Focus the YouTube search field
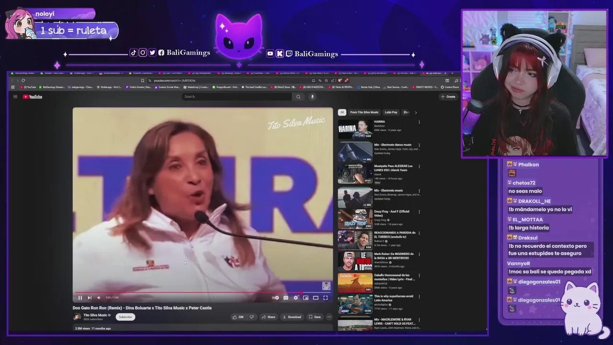This screenshot has width=613, height=345. [237, 97]
